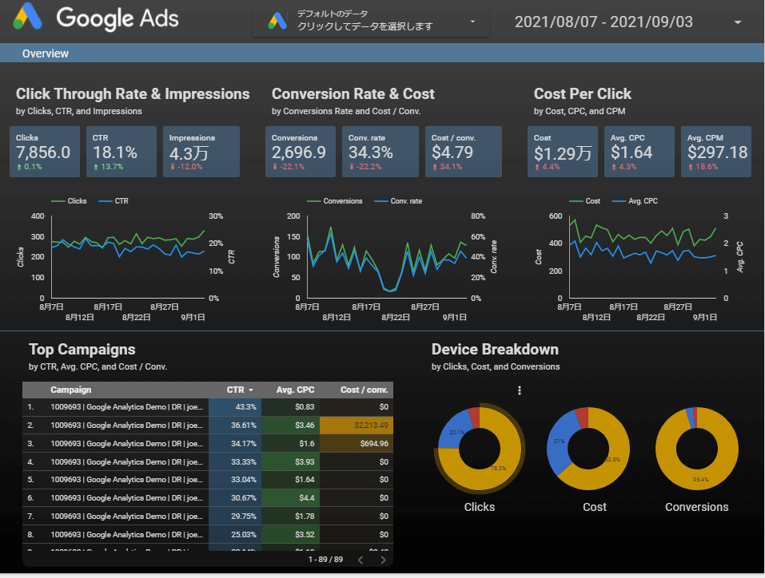Expand the date range 2021/08/07 - 2021/09/03 picker
This screenshot has width=765, height=578.
[x=628, y=22]
